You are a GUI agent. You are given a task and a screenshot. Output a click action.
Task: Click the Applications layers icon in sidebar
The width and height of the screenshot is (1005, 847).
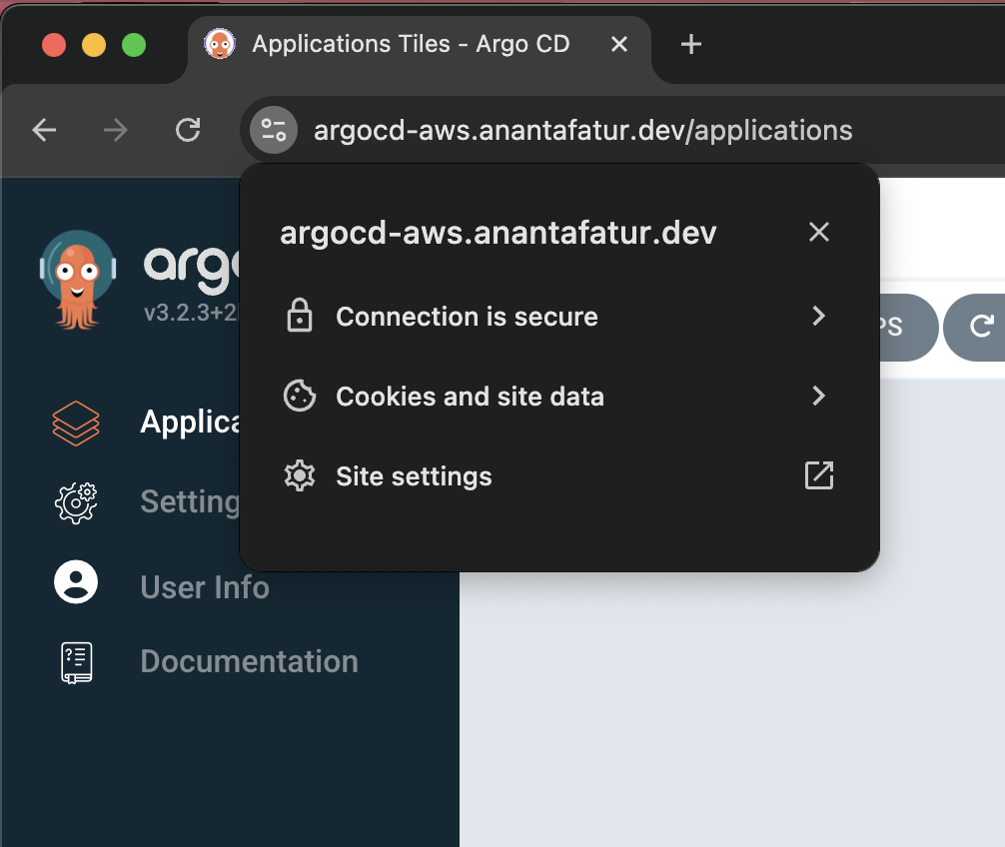(x=76, y=423)
